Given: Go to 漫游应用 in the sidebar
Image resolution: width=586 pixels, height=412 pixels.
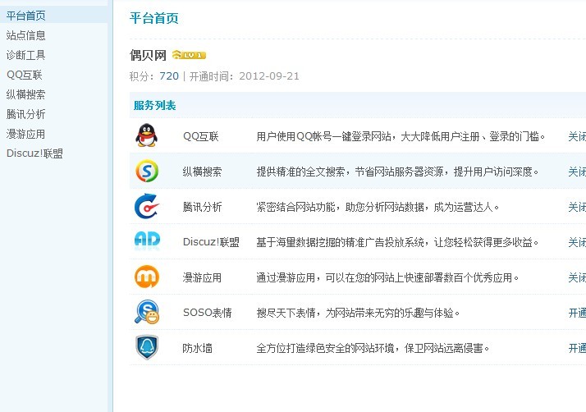Looking at the screenshot, I should click(25, 135).
